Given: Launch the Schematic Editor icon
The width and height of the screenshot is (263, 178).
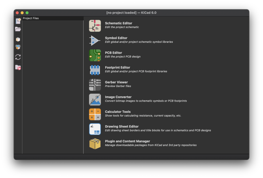Looking at the screenshot, I should pos(95,26).
